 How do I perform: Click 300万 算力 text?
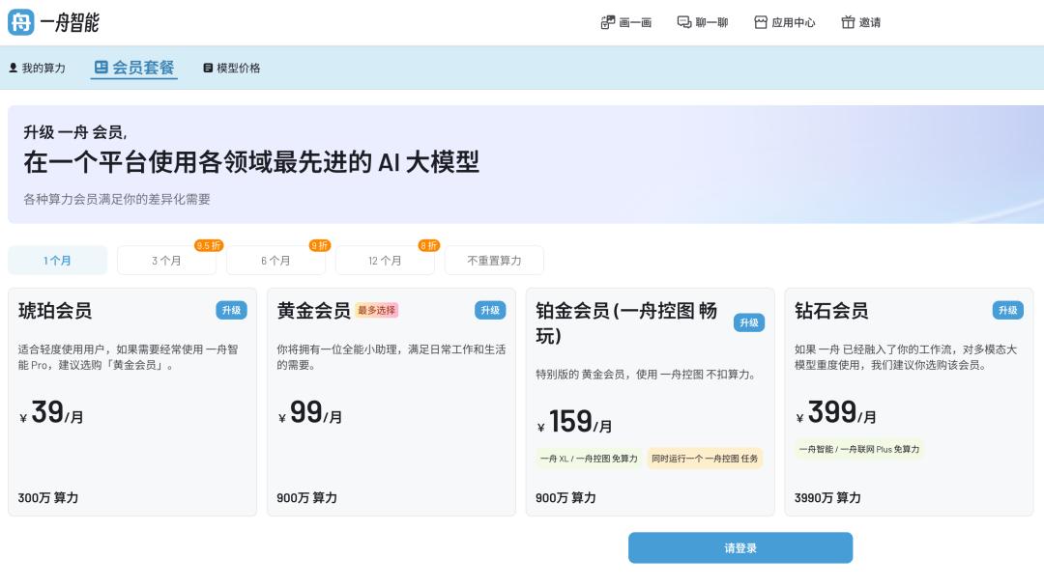click(48, 497)
